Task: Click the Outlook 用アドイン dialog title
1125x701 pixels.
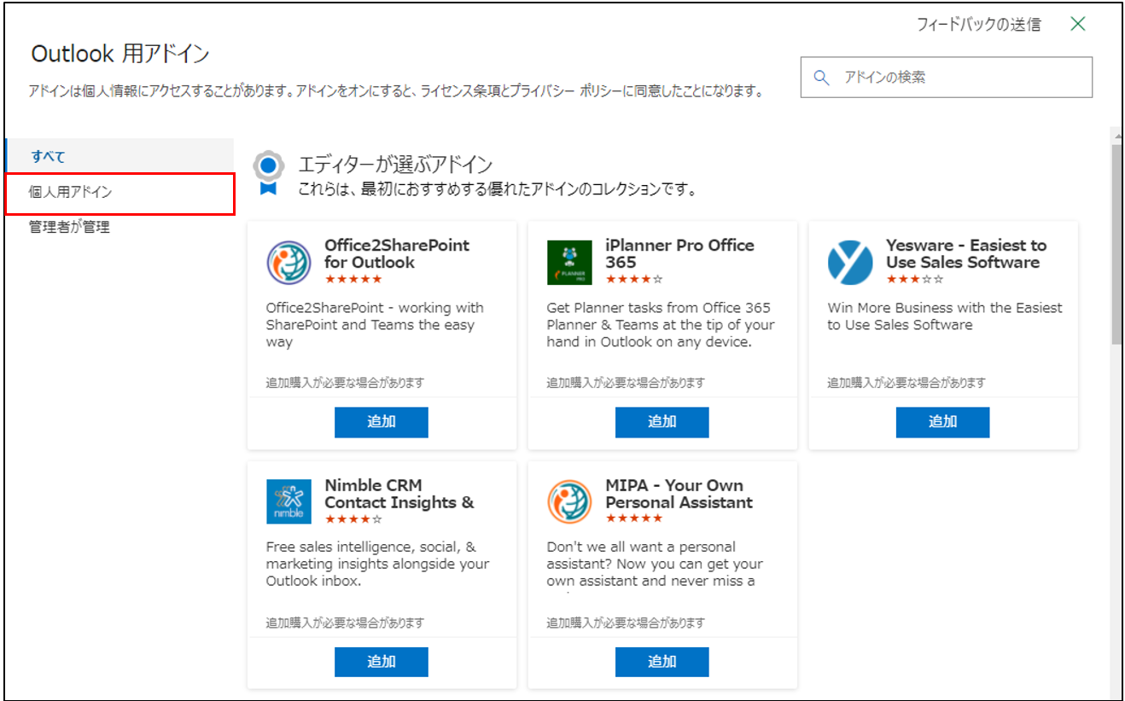Action: (x=120, y=54)
